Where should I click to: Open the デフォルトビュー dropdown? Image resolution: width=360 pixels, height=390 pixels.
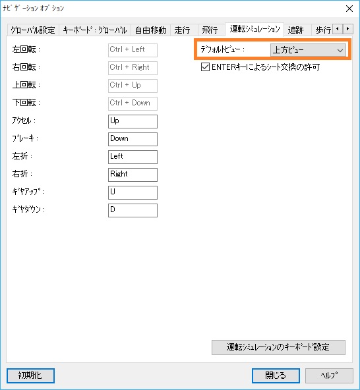click(308, 50)
